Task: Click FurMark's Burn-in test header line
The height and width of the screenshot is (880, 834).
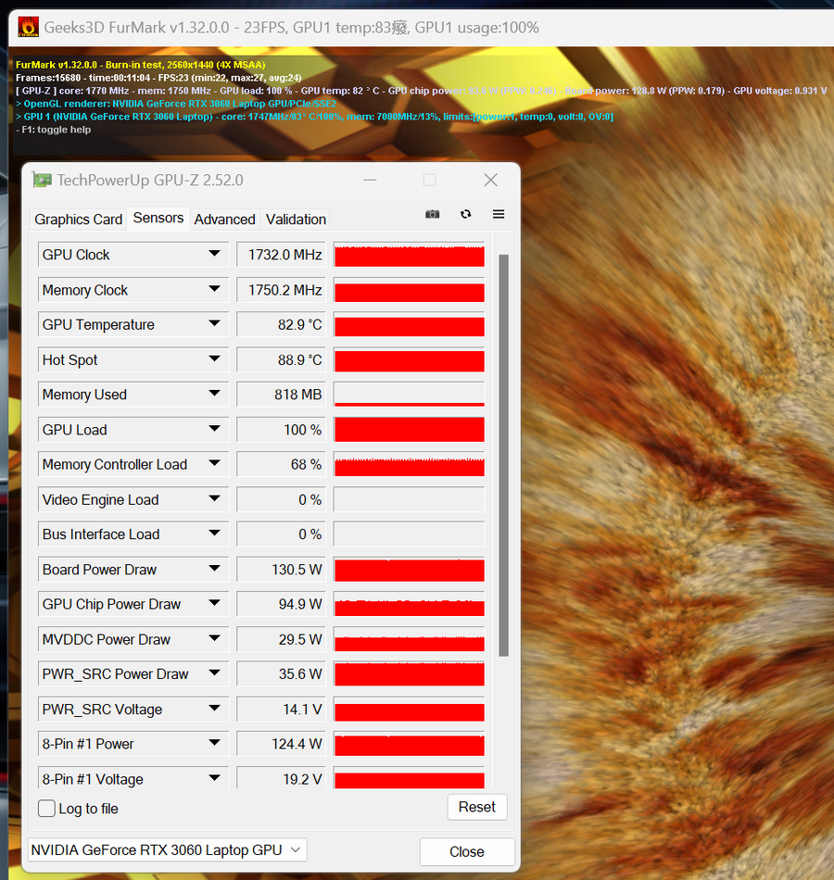Action: click(x=141, y=65)
